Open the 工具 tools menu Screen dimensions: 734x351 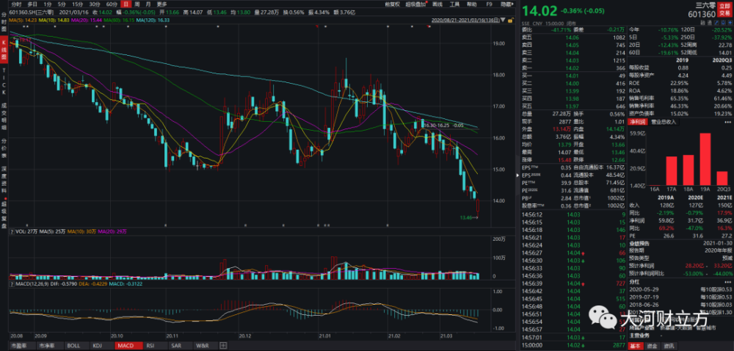[x=454, y=4]
